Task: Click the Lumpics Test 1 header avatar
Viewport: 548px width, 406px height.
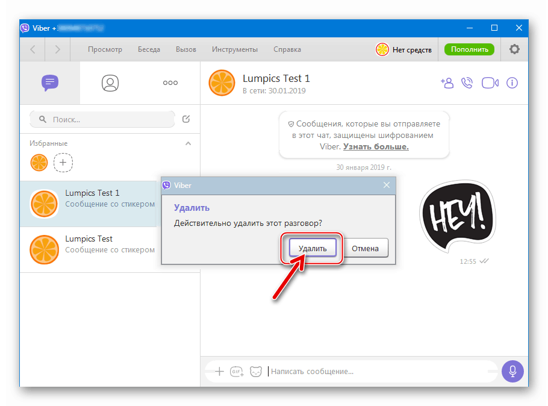Action: (x=222, y=83)
